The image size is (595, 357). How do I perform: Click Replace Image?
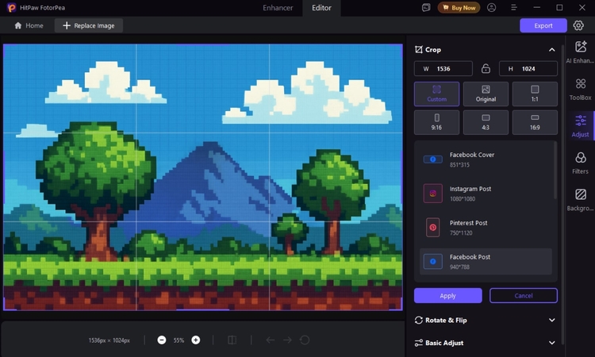click(x=89, y=25)
